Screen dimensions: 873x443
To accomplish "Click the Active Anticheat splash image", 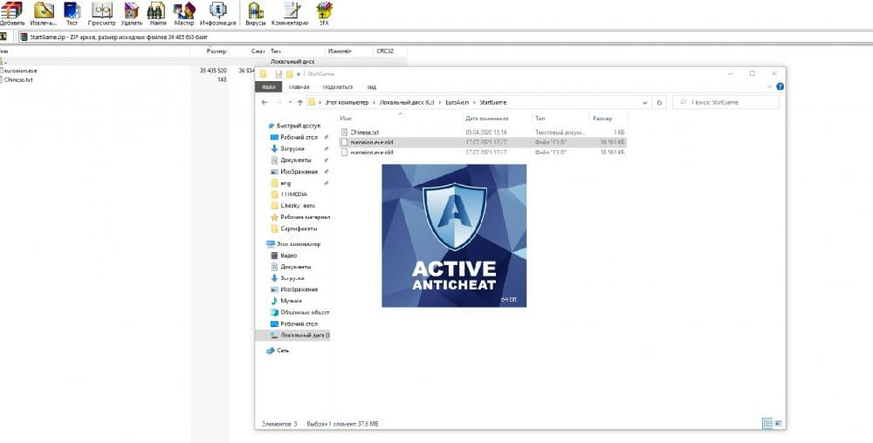I will click(x=454, y=235).
